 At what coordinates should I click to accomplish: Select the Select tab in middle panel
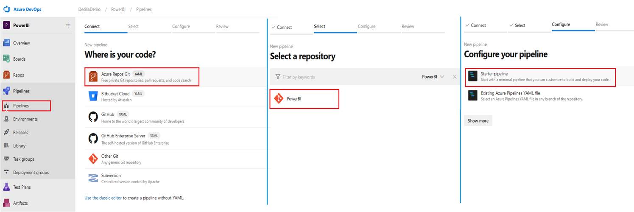coord(319,26)
